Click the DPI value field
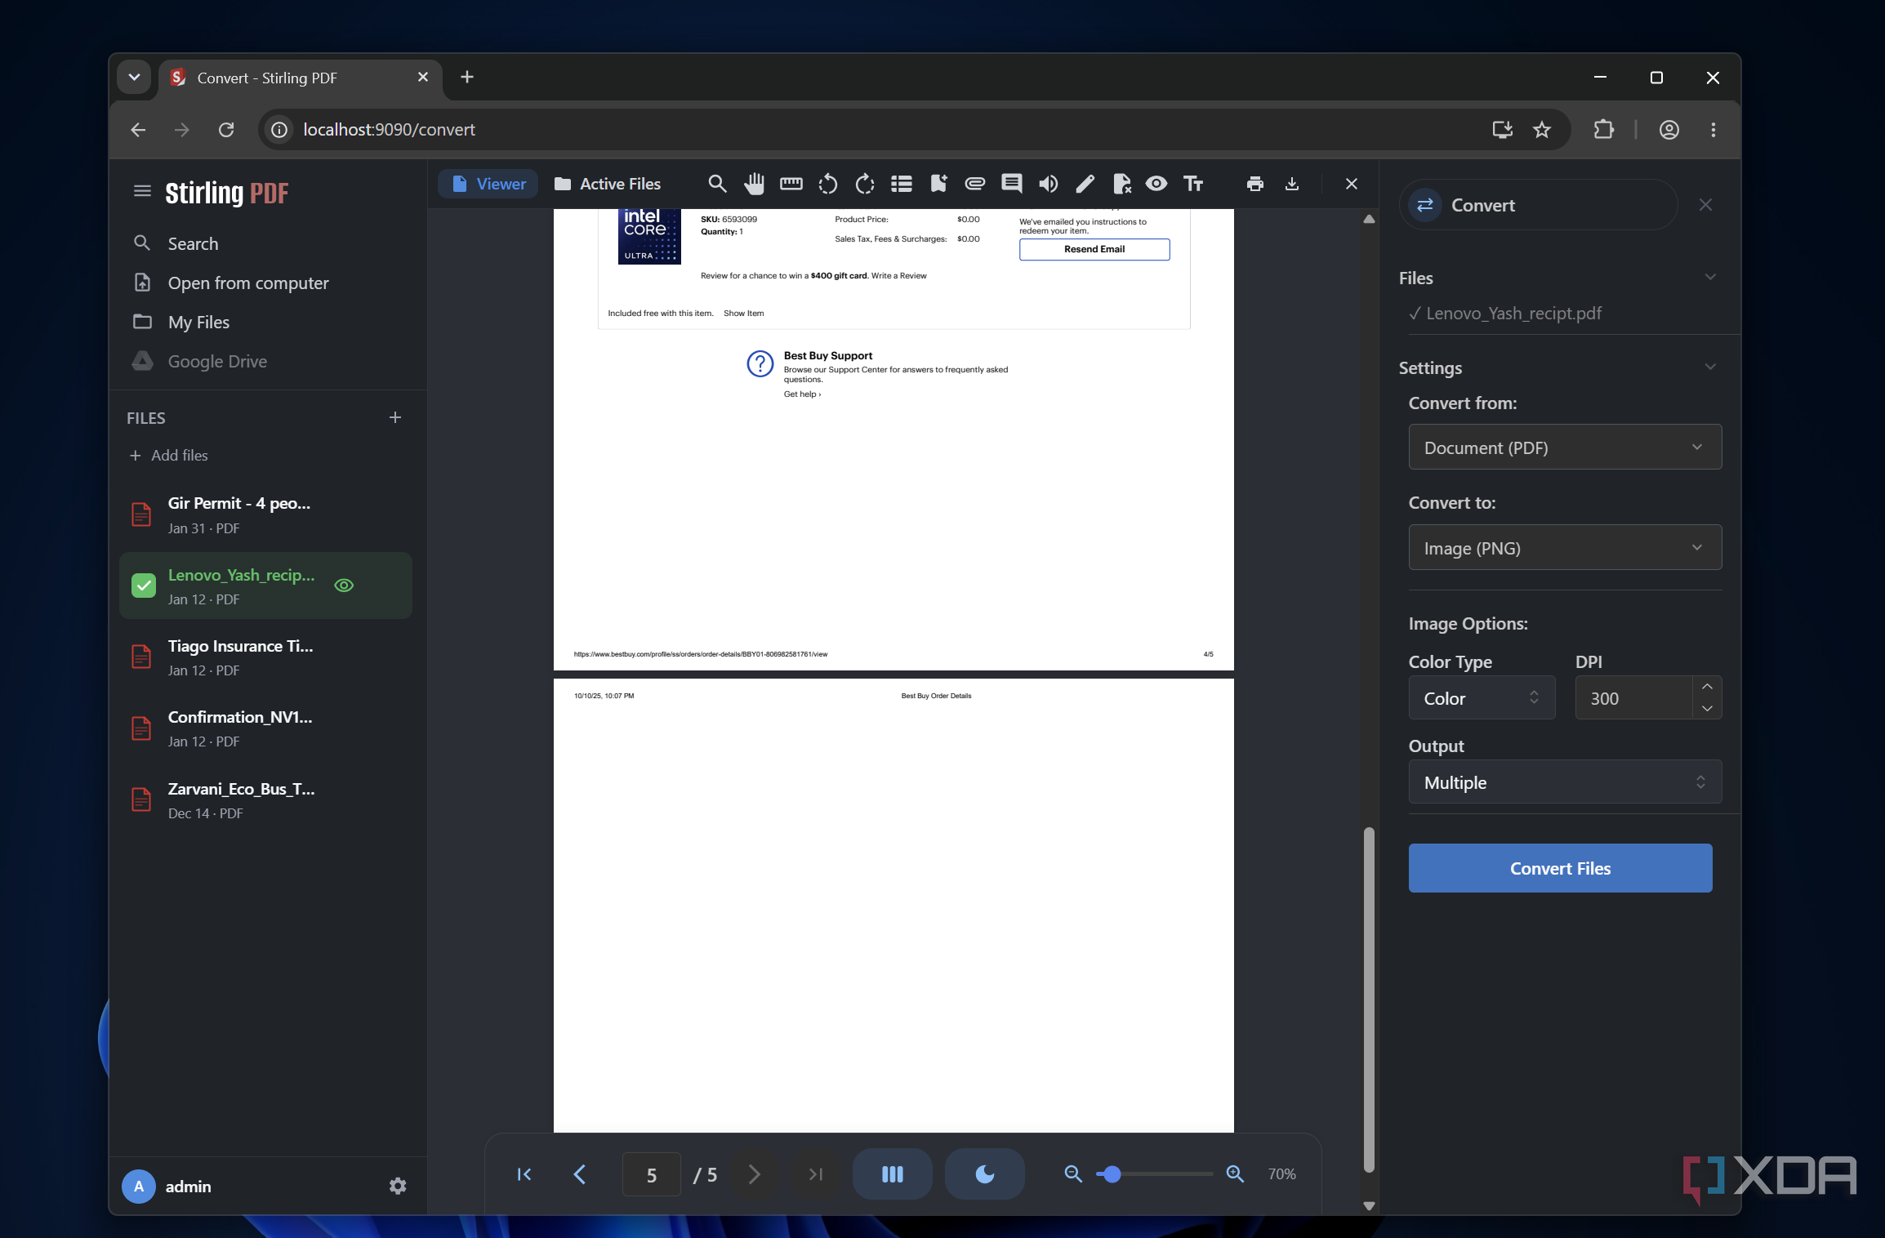The width and height of the screenshot is (1885, 1238). pyautogui.click(x=1633, y=697)
